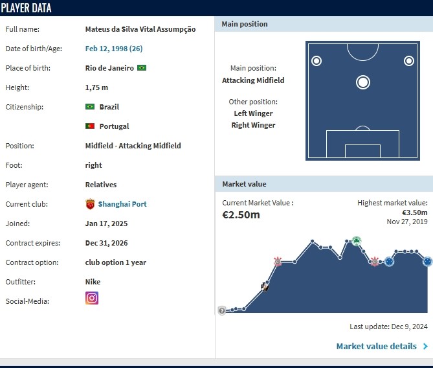
Task: Click the Brazil flag under Citizenship
Action: coord(90,107)
